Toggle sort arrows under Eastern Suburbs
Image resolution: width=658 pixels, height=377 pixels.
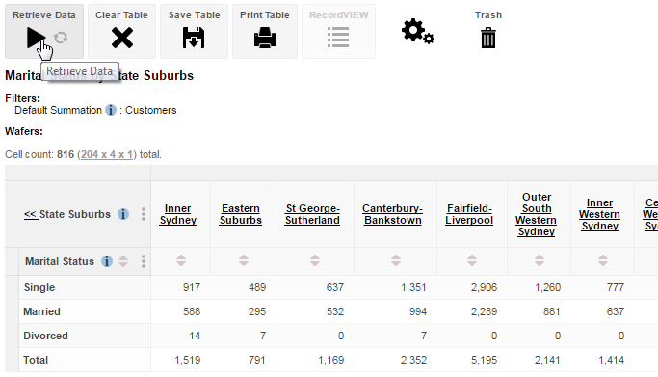(244, 260)
